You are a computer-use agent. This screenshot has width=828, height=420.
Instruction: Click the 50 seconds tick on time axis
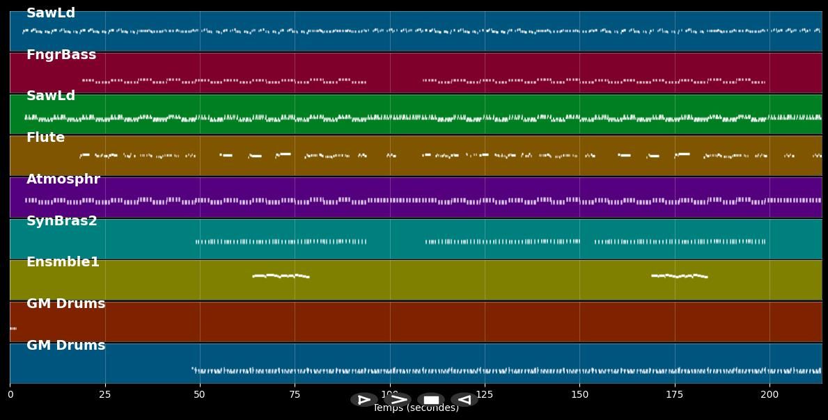pos(200,394)
